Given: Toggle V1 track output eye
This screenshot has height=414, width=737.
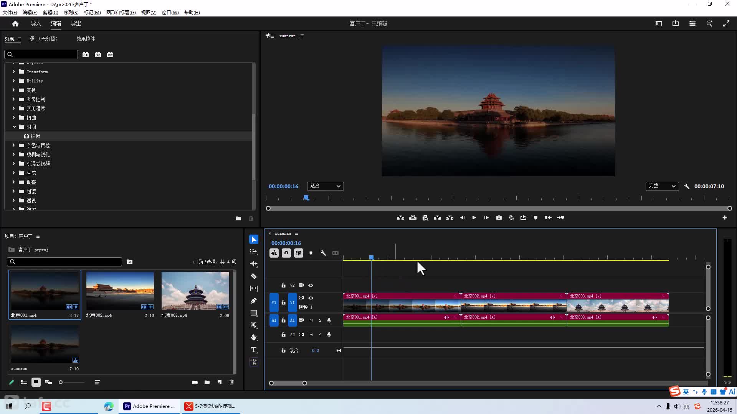Looking at the screenshot, I should (x=311, y=298).
